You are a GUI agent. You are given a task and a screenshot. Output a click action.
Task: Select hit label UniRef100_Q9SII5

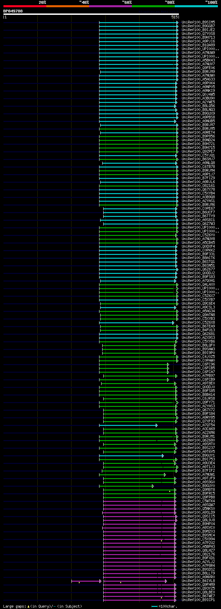(x=198, y=516)
